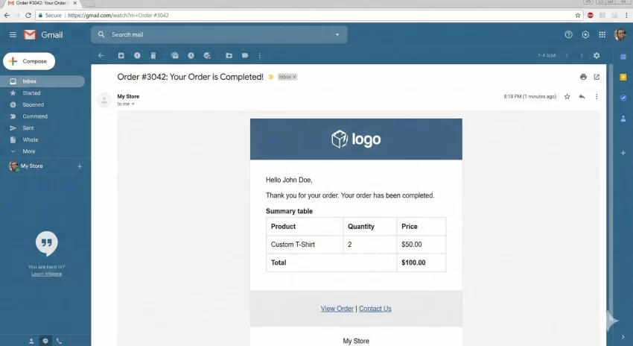Screen dimensions: 633x346
Task: Open Keep side panel icon
Action: click(623, 78)
